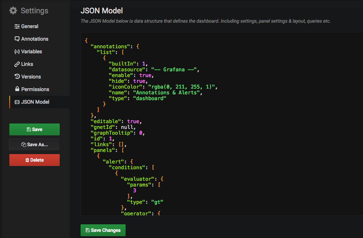
Task: Click the JSON Model page heading
Action: [101, 11]
